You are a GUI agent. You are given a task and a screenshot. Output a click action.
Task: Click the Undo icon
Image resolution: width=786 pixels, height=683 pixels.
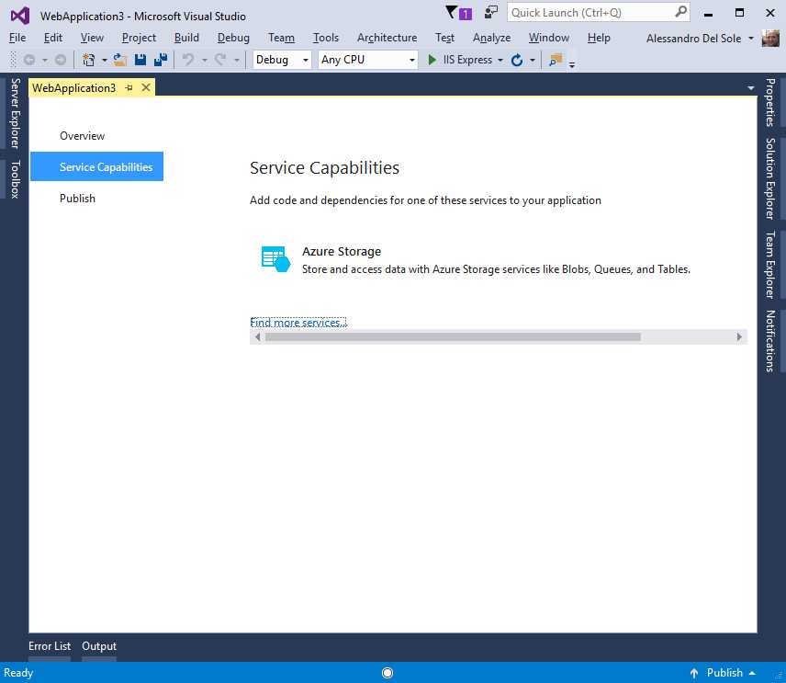click(x=188, y=60)
